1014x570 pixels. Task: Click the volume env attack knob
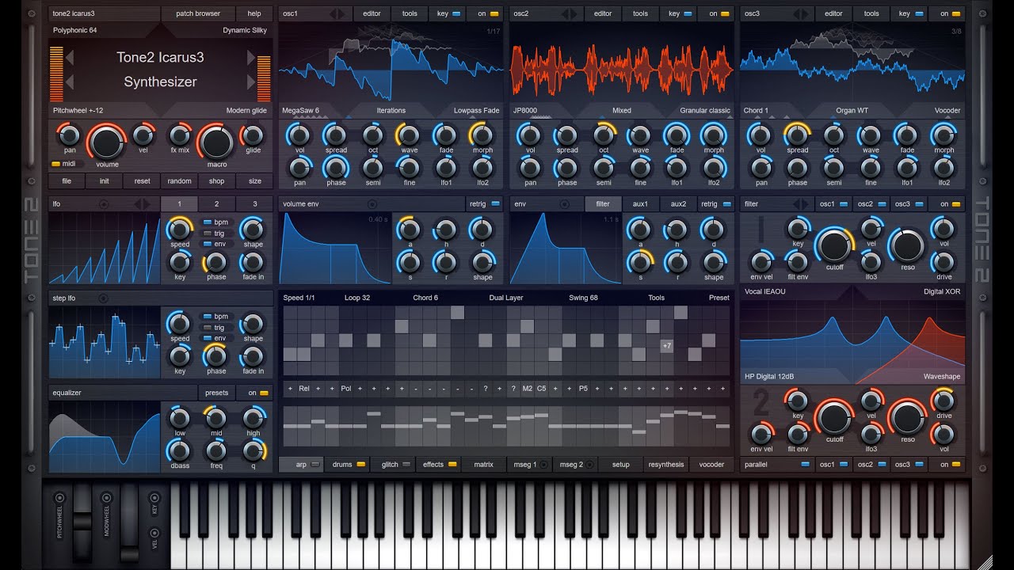410,230
